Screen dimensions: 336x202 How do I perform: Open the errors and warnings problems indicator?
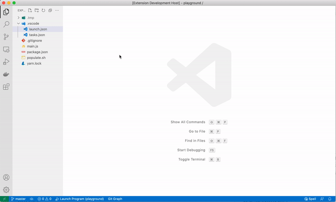[45, 199]
